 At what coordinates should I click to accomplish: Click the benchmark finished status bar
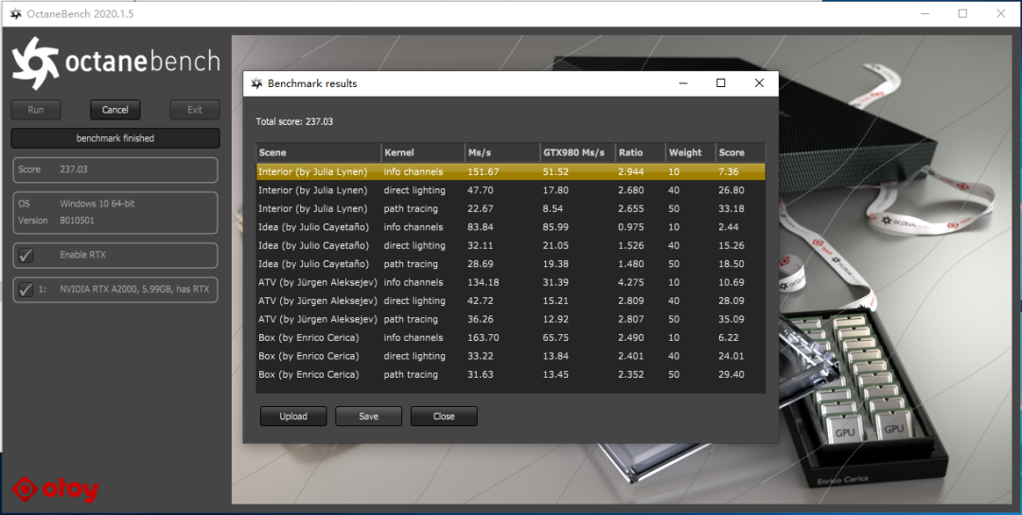pos(115,138)
